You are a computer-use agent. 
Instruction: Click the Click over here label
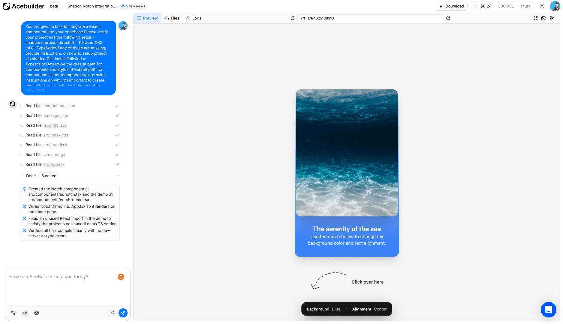[x=368, y=282]
